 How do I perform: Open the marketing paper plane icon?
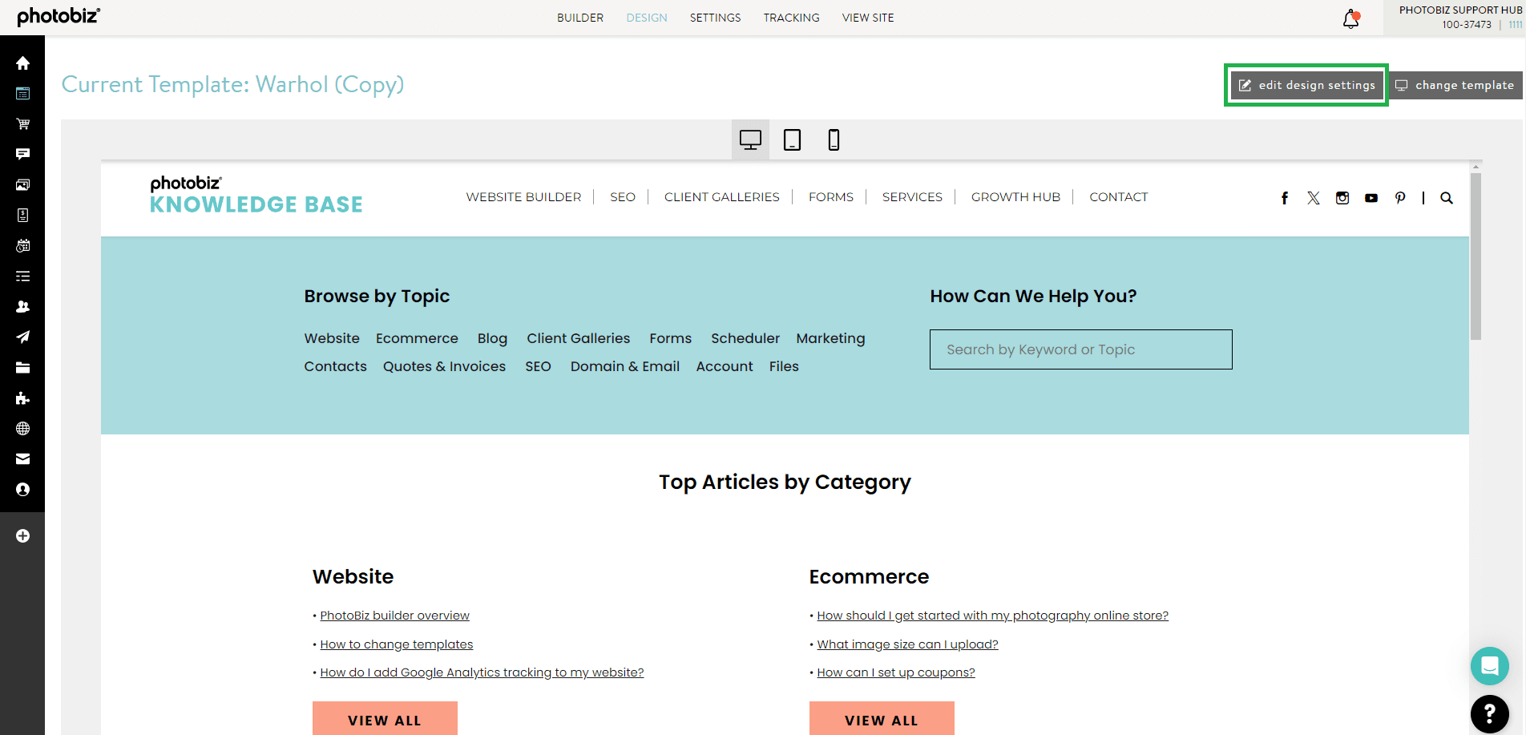22,337
